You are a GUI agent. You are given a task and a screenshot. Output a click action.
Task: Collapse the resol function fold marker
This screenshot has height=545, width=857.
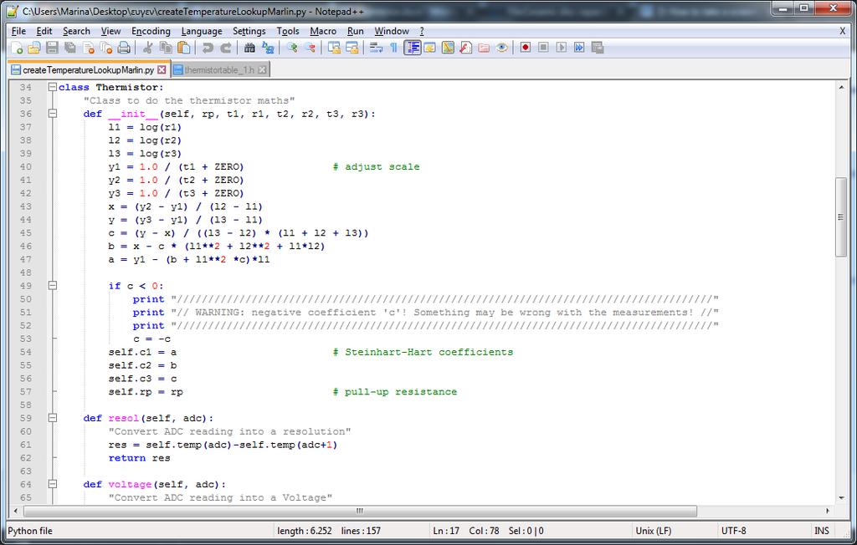[x=53, y=418]
